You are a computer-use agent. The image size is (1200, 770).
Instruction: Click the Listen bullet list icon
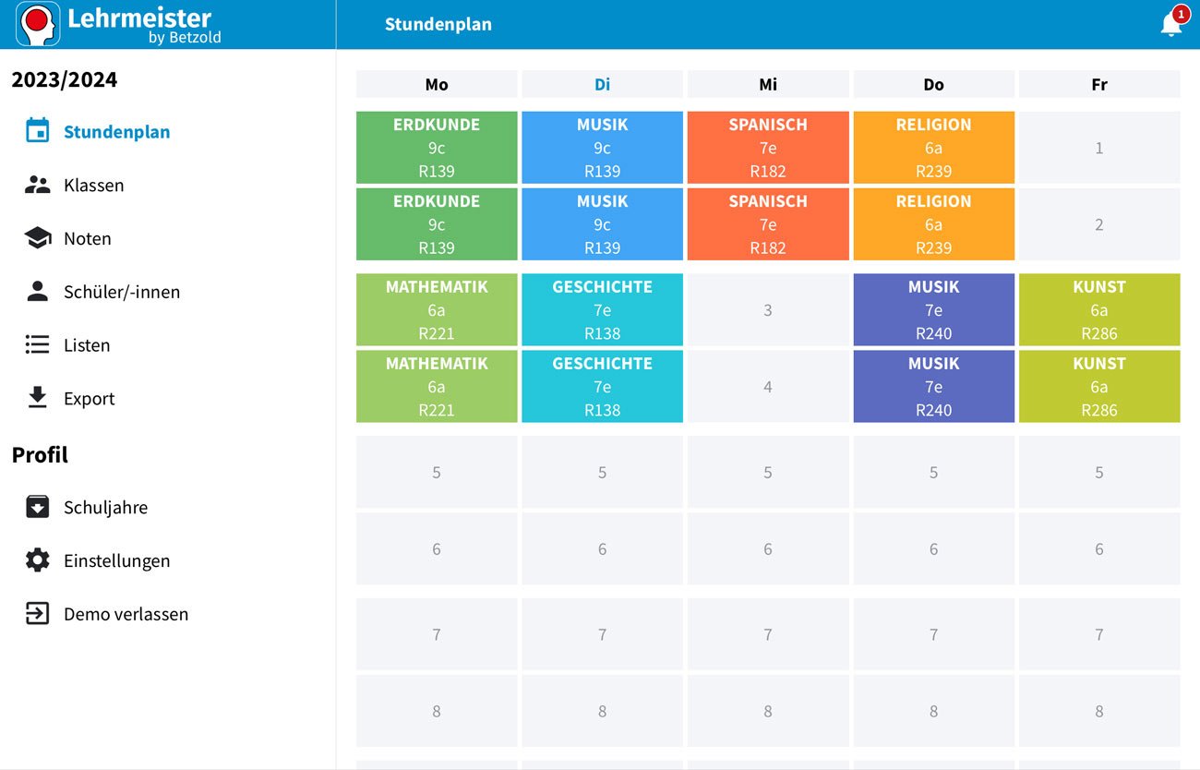37,345
